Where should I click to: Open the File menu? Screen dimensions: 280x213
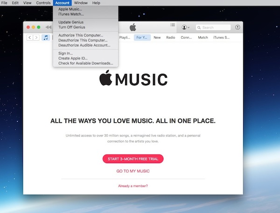click(4, 3)
